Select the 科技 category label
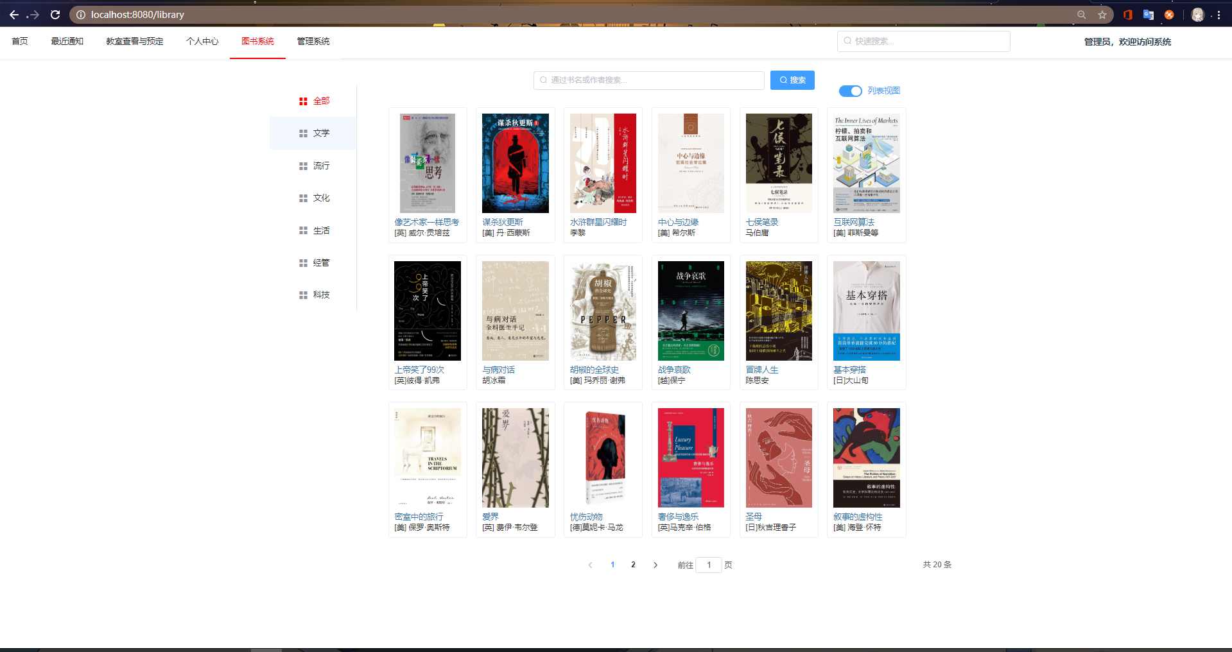 pos(321,295)
